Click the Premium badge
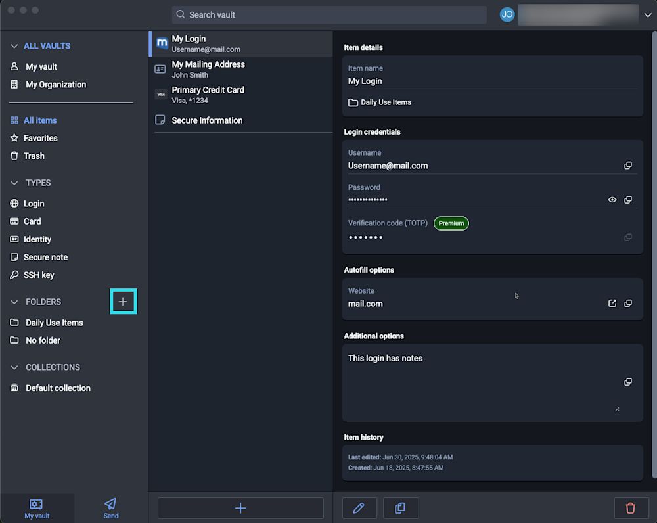 click(x=451, y=223)
